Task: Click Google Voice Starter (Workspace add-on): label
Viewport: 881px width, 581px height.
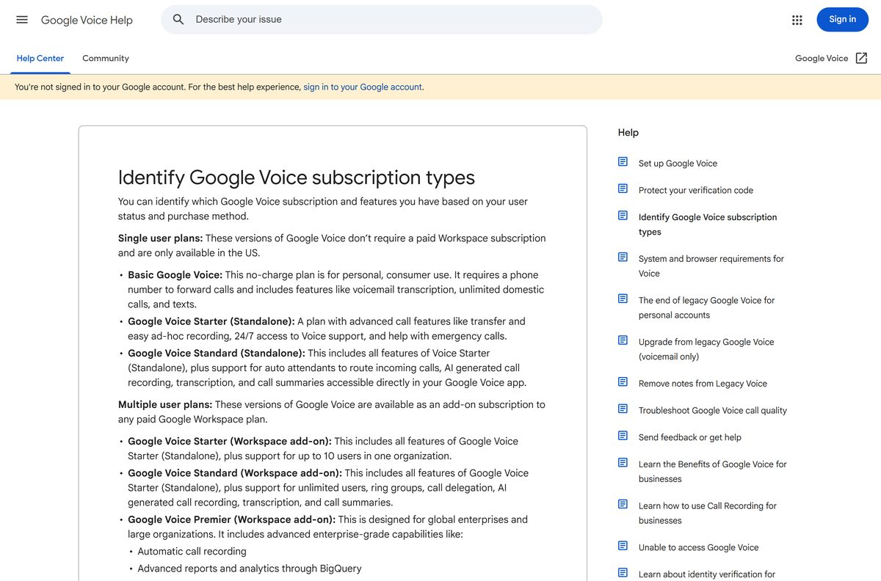Action: point(230,441)
